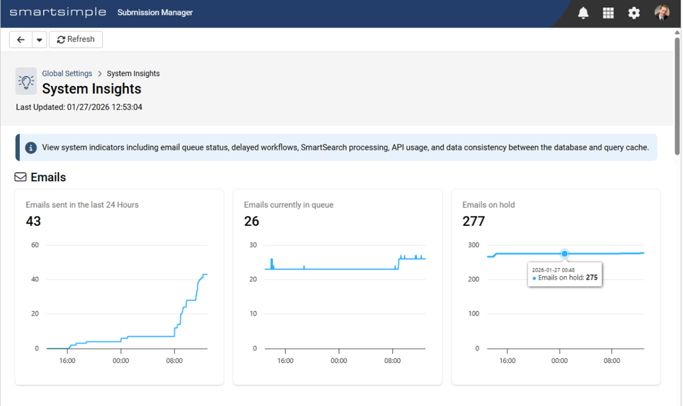Click the 'Emails sent in the last 24 Hours' label
The height and width of the screenshot is (406, 683).
tap(82, 205)
